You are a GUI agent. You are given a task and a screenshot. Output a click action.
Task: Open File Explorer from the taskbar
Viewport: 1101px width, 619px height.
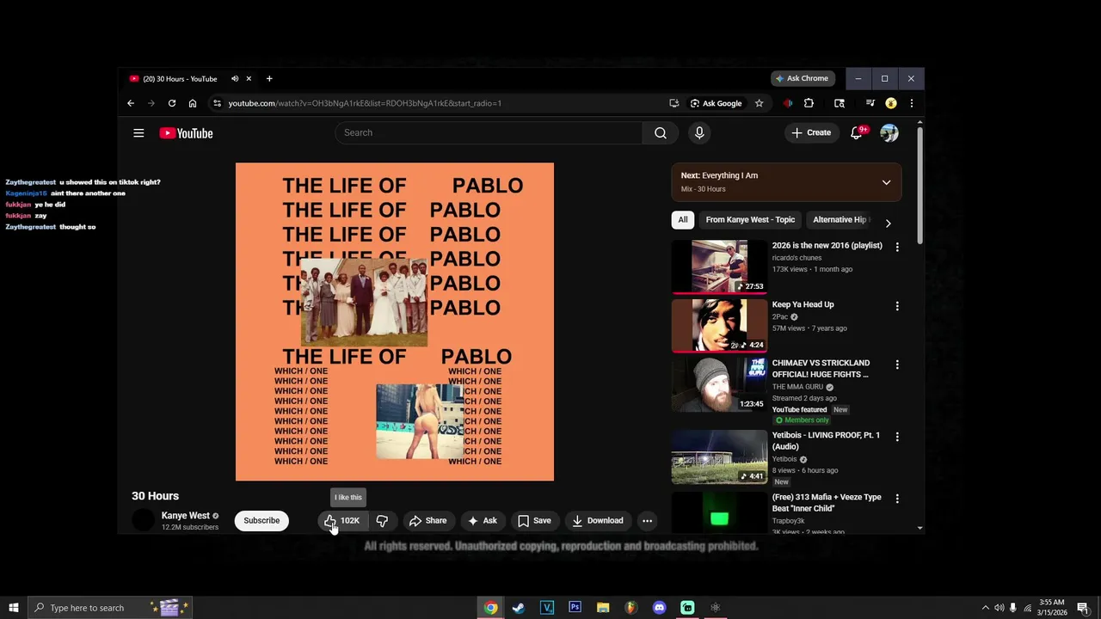point(603,608)
